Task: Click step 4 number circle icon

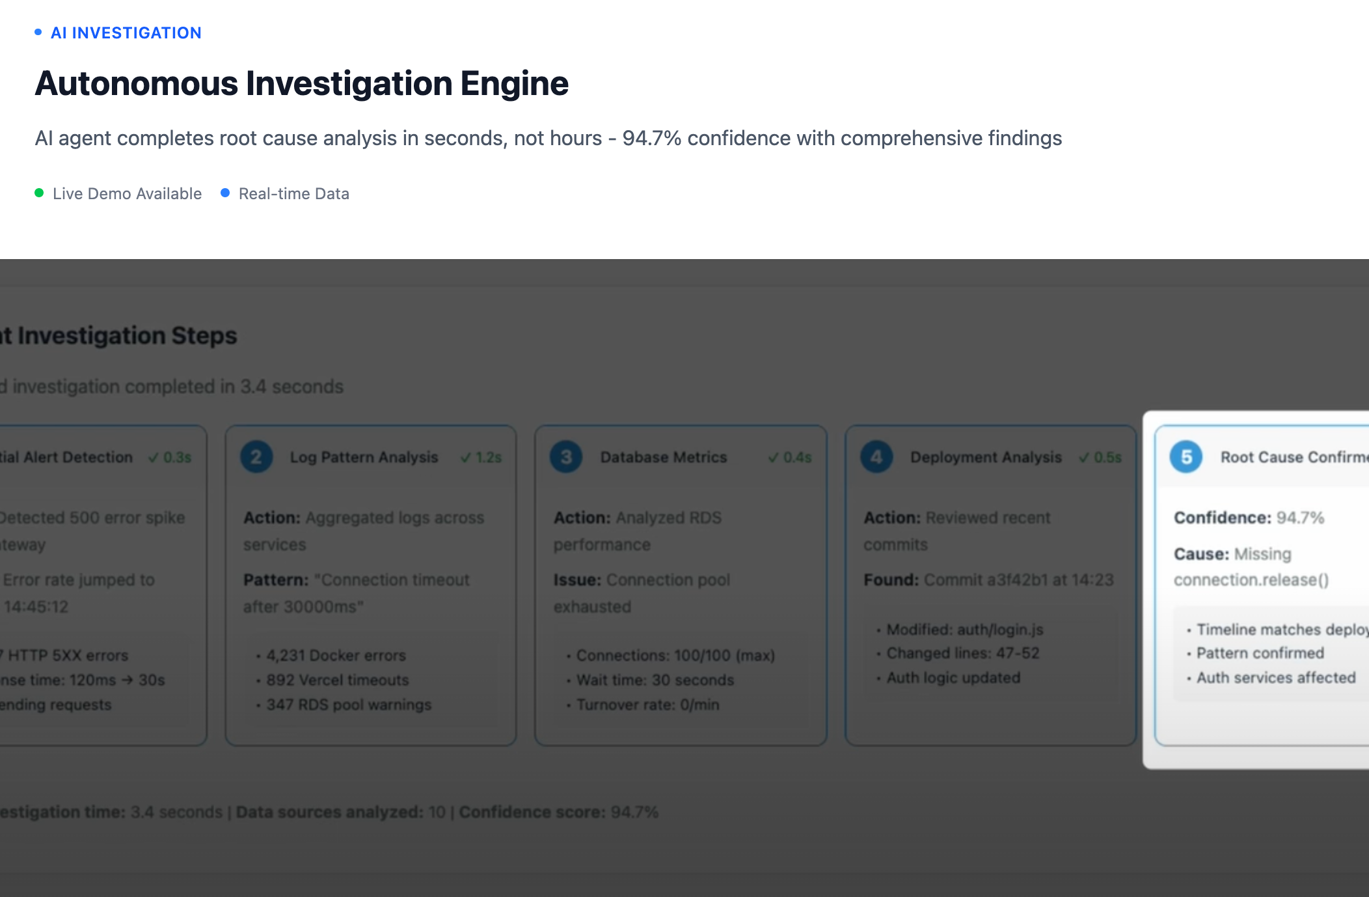Action: [x=876, y=457]
